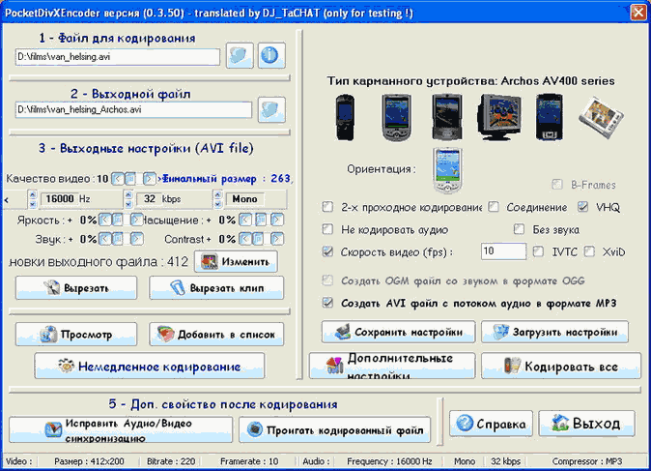This screenshot has height=471, width=651.
Task: Click Сохранить настройки to save settings
Action: 398,332
